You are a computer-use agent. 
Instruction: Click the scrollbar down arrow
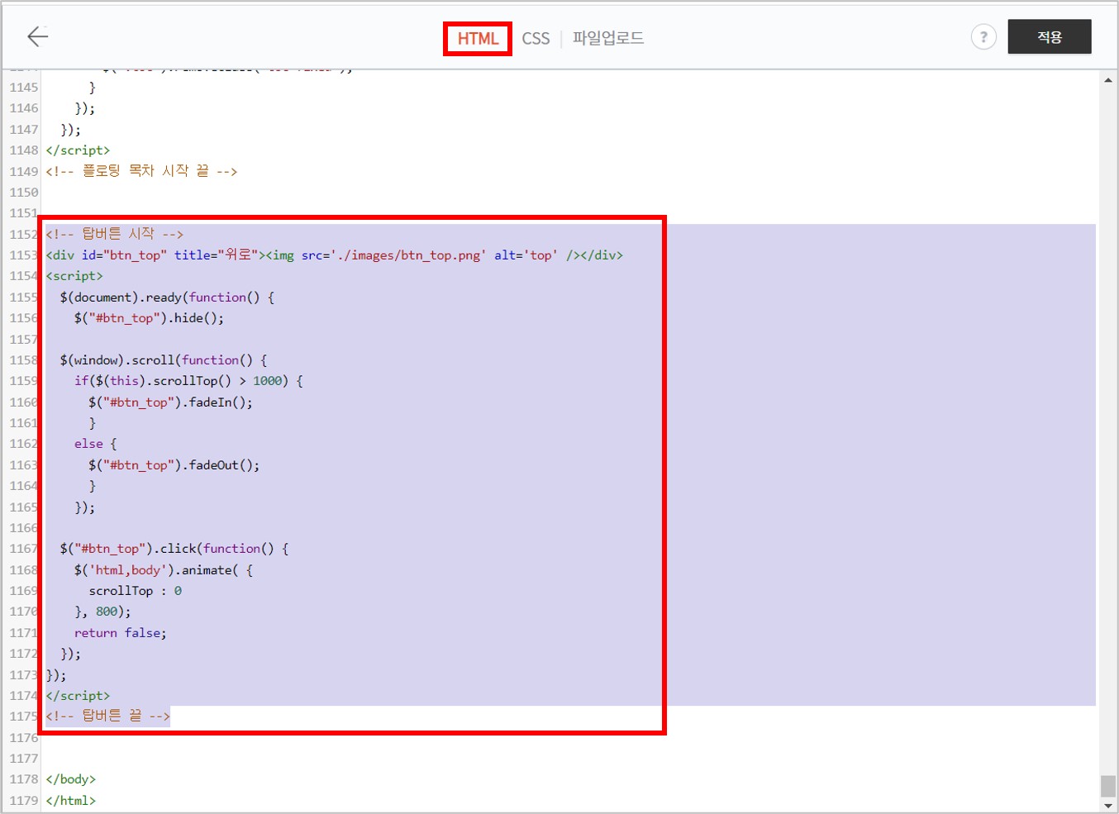(1108, 805)
